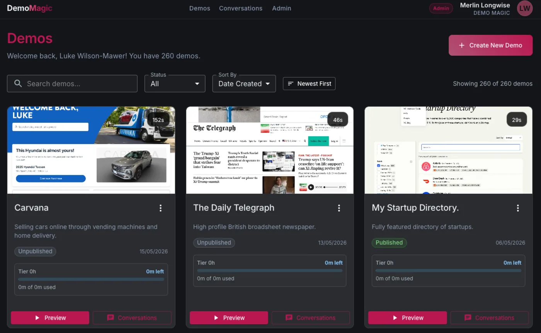Open the Carvana card three-dot menu
This screenshot has height=333, width=541.
click(161, 208)
